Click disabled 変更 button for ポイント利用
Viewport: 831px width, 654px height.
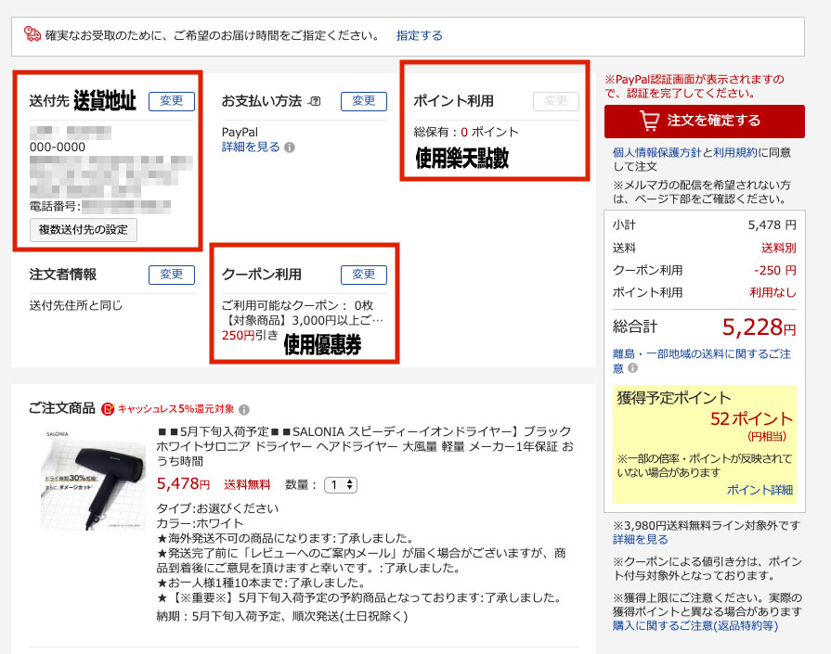coord(555,100)
